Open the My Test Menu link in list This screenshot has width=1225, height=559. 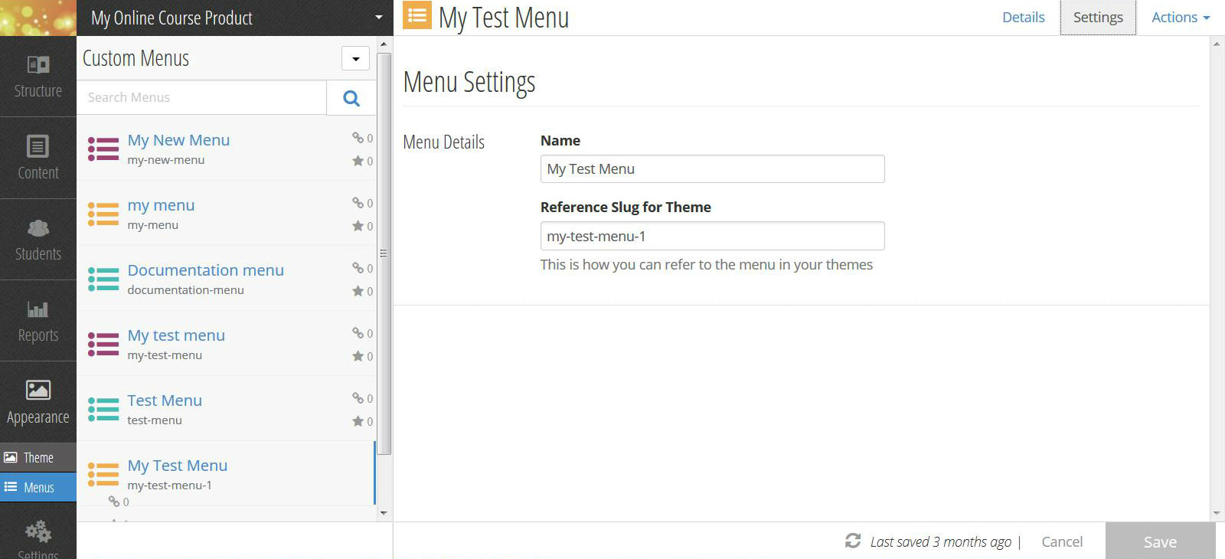pos(178,466)
